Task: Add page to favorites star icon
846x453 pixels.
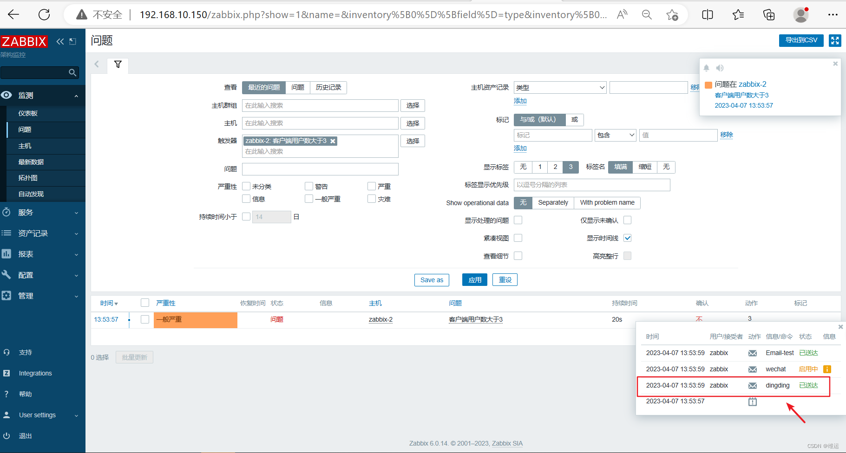Action: tap(672, 15)
